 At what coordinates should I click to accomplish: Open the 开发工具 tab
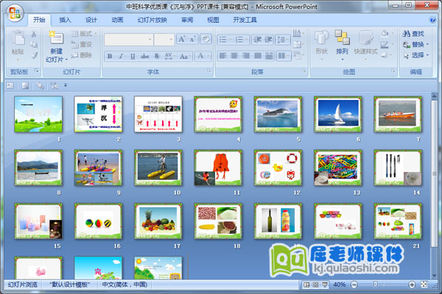[245, 20]
